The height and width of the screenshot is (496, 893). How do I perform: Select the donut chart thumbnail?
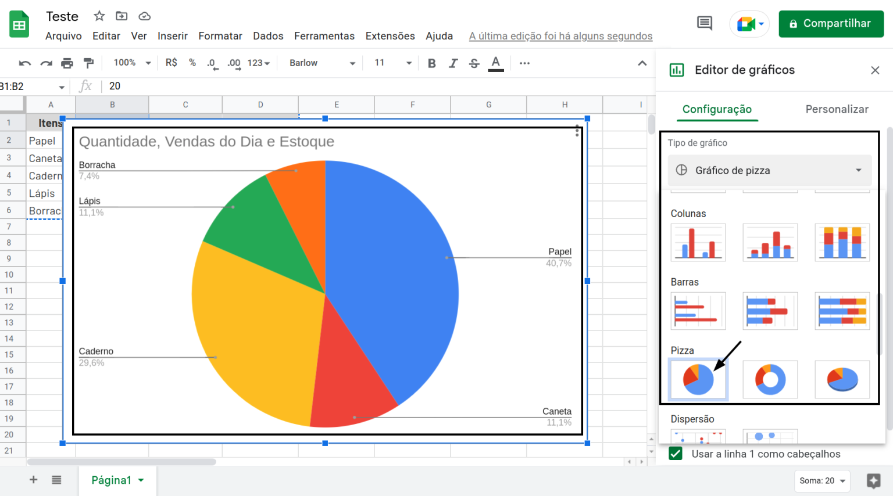click(x=770, y=379)
